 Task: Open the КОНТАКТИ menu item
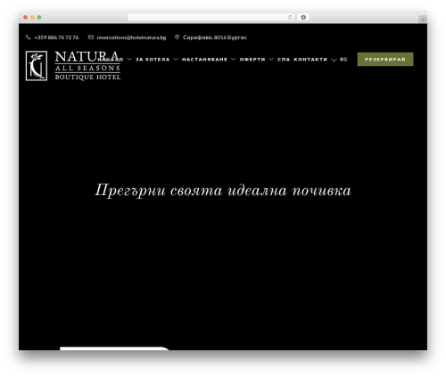[x=310, y=60]
